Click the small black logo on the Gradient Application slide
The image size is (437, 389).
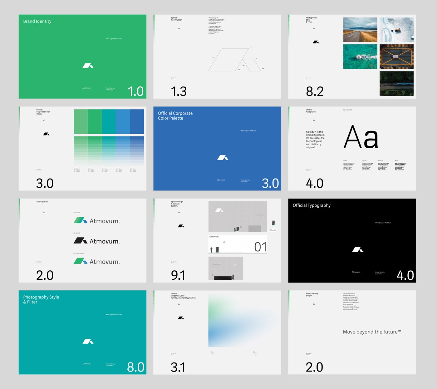[x=181, y=318]
